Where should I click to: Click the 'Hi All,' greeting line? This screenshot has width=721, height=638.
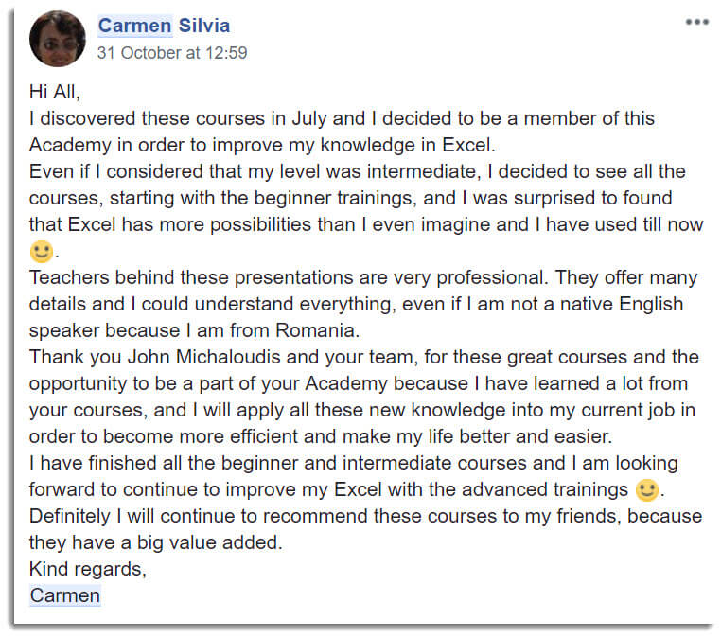[x=55, y=92]
